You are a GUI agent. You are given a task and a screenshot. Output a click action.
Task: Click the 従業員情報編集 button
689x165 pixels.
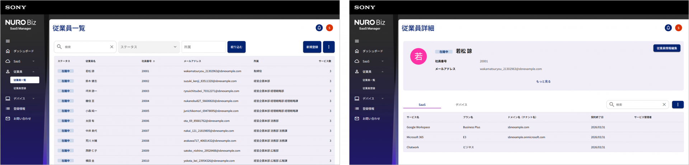(x=666, y=48)
